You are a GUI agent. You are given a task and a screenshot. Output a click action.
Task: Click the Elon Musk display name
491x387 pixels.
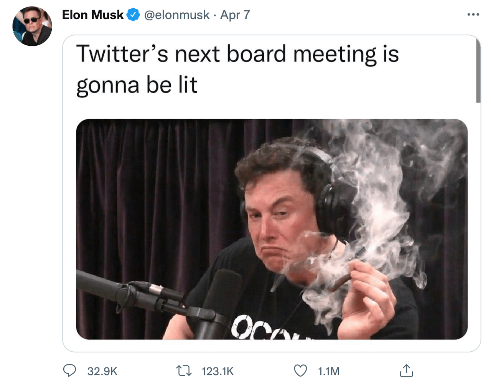(x=92, y=15)
